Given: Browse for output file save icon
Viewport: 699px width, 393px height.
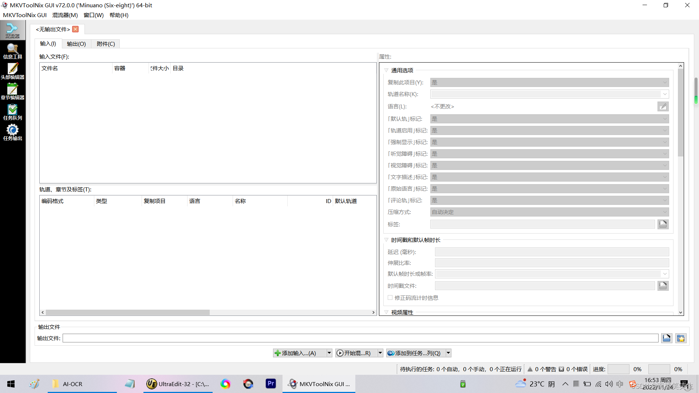Looking at the screenshot, I should [667, 338].
